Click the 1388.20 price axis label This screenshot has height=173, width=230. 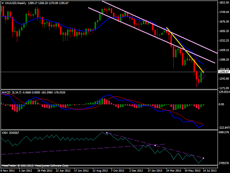224,59
